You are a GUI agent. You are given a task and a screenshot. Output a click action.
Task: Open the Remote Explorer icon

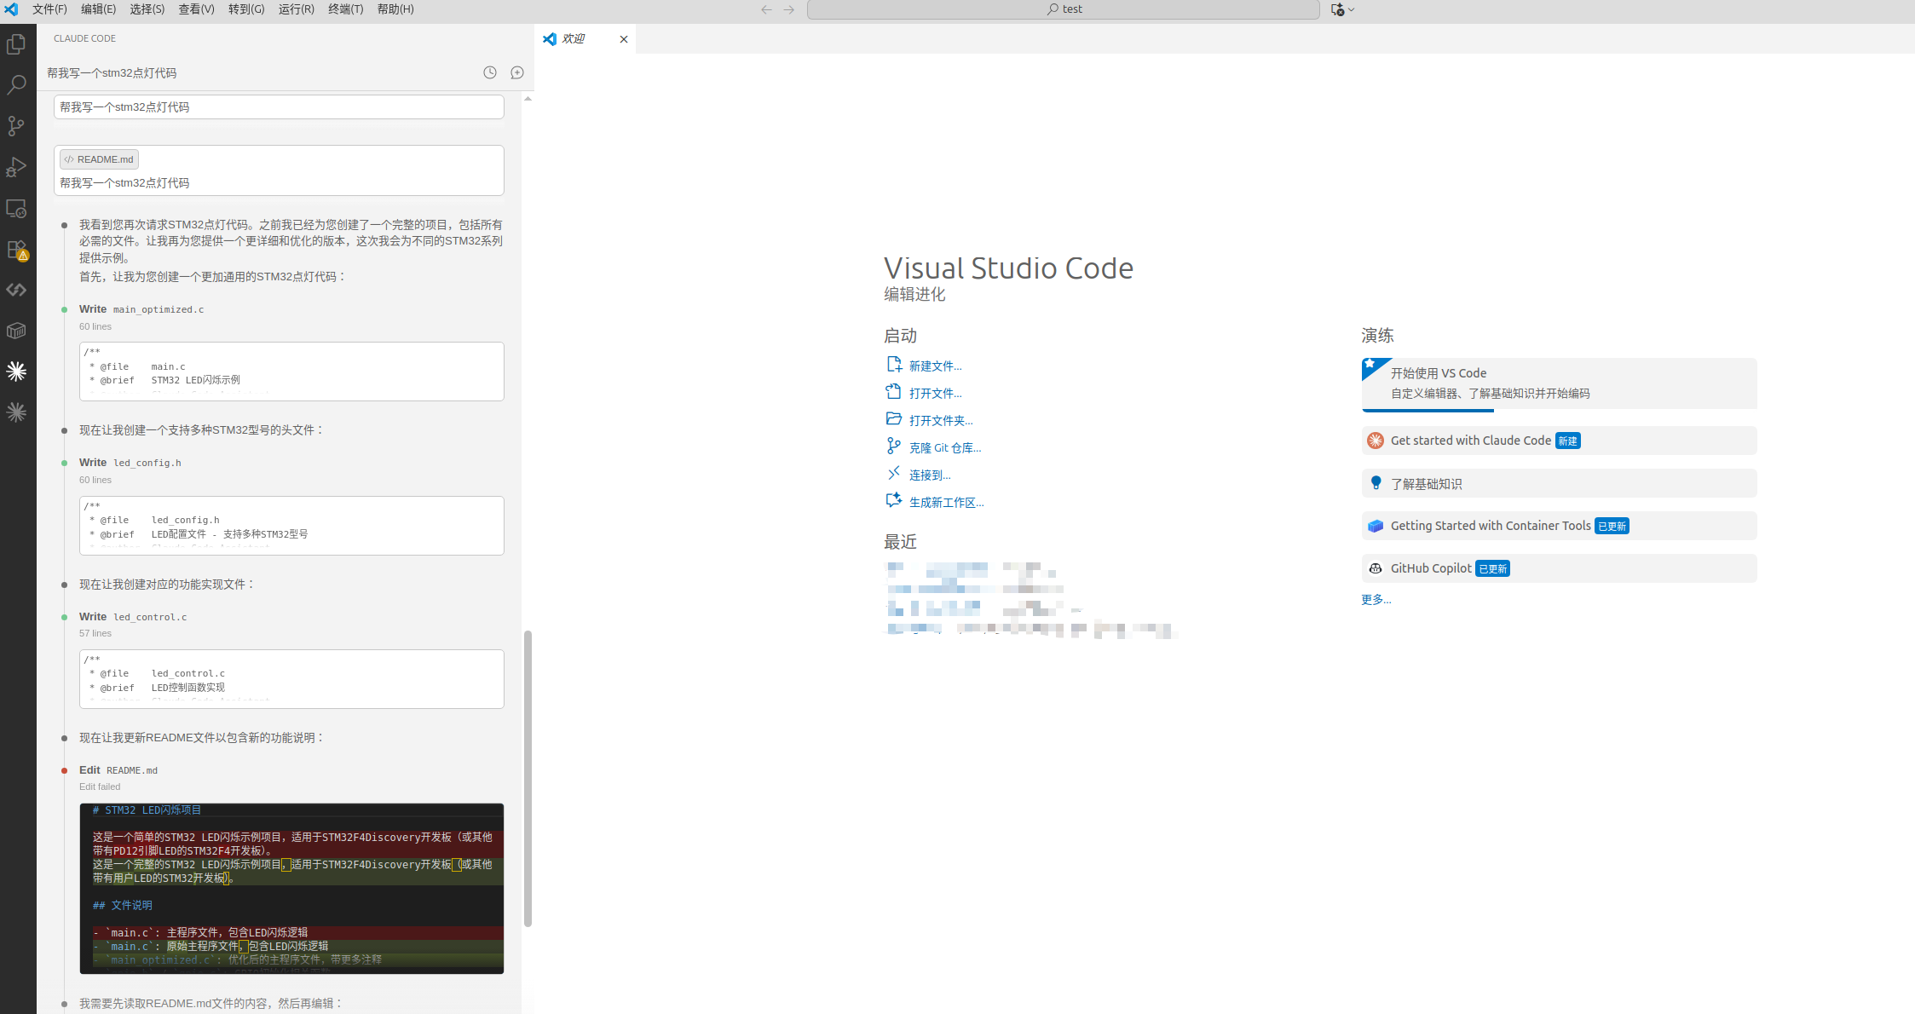16,208
